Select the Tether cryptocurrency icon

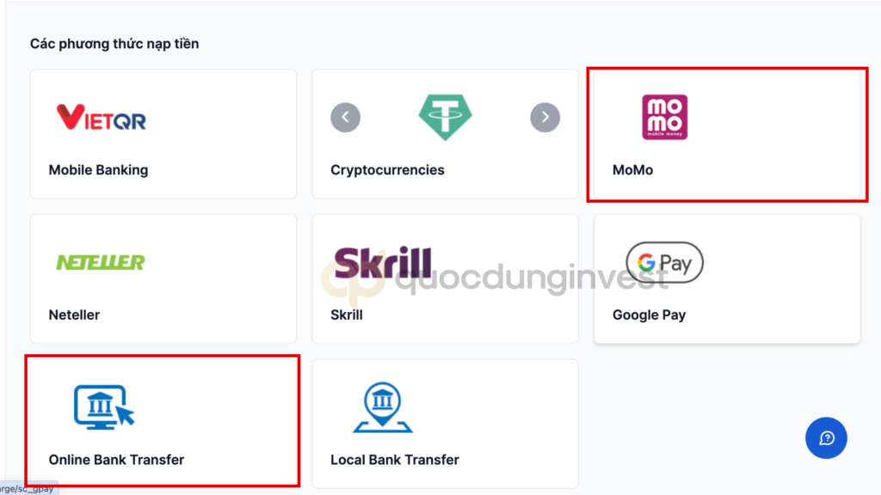pyautogui.click(x=445, y=117)
